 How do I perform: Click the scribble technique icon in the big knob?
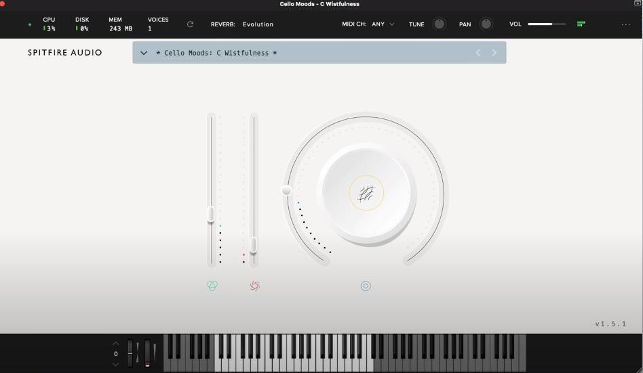tap(366, 193)
